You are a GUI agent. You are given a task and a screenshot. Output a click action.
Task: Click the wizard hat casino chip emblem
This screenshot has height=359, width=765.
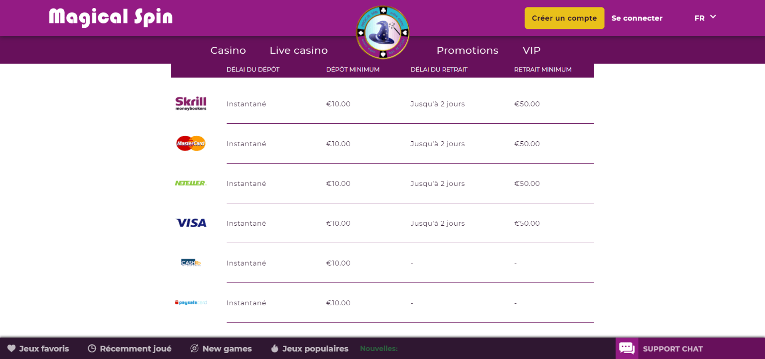pos(382,32)
